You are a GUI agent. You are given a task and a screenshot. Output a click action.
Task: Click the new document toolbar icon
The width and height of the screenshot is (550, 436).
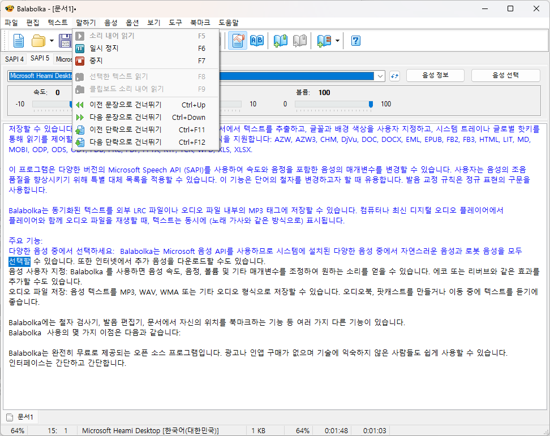click(18, 41)
